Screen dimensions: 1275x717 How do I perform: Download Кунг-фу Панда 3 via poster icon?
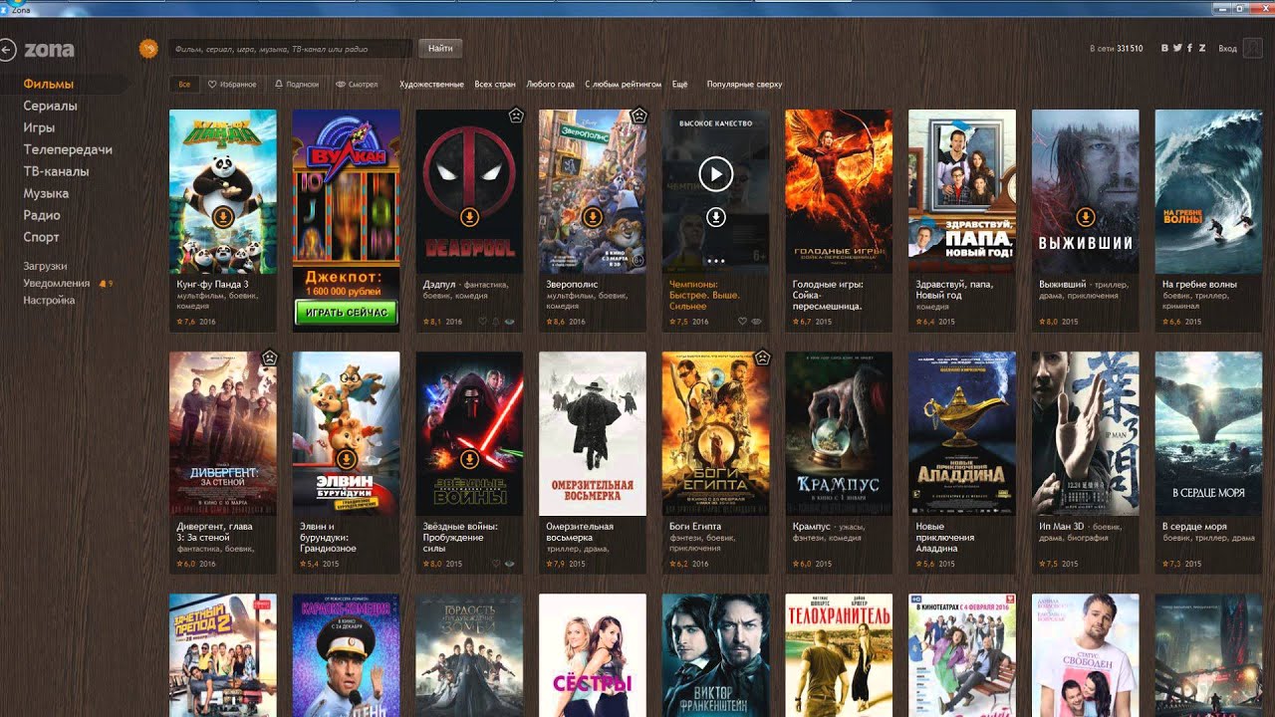(x=223, y=216)
